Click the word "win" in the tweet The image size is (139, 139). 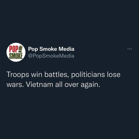tap(37, 75)
